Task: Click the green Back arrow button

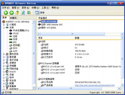Action: [6, 13]
